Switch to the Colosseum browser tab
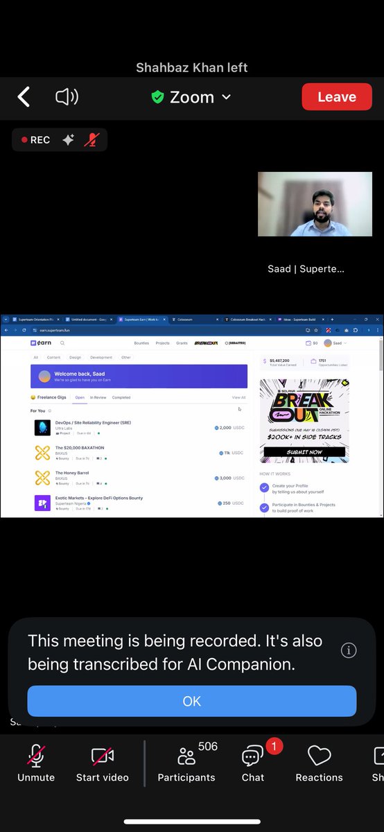The height and width of the screenshot is (832, 384). (194, 319)
